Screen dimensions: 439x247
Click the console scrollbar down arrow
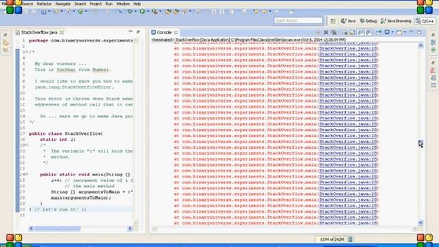pos(420,222)
